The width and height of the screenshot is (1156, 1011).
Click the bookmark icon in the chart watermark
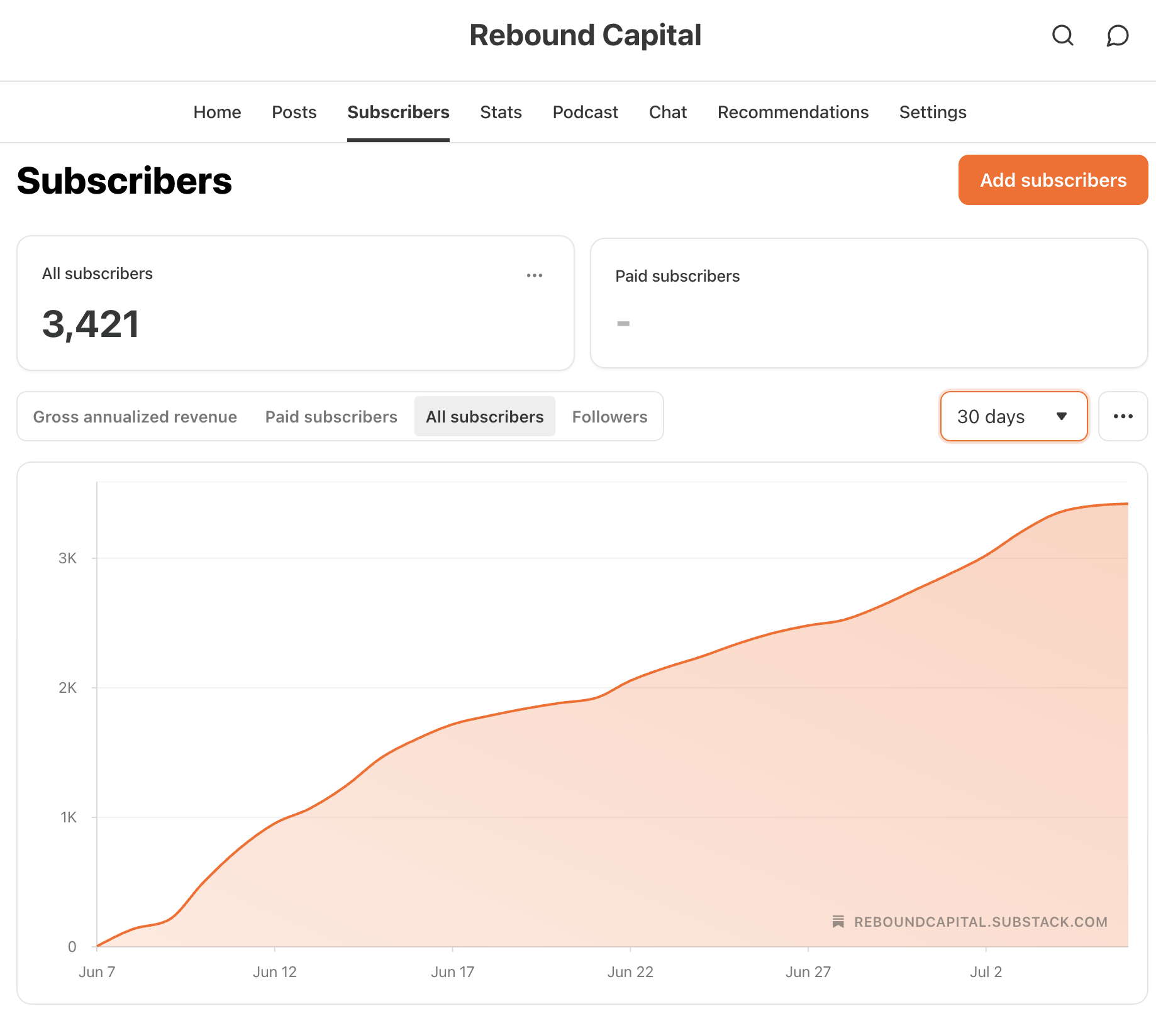[838, 922]
